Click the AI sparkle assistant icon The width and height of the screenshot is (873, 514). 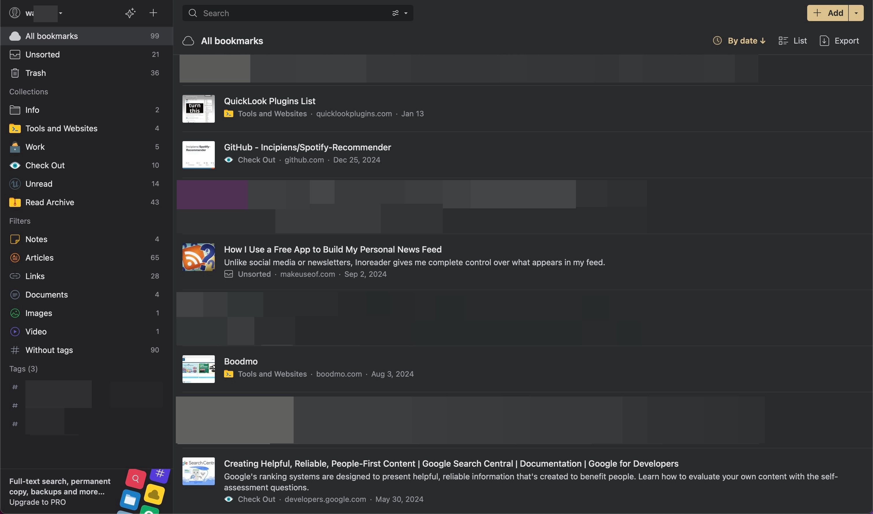(x=130, y=13)
